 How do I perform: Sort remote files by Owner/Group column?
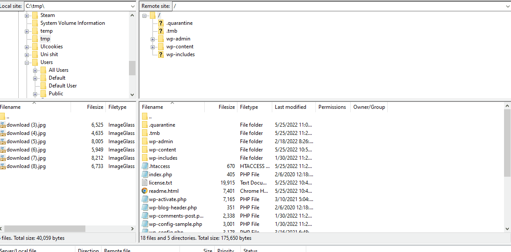click(369, 107)
